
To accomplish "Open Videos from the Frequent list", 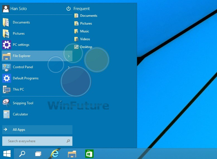I will pyautogui.click(x=85, y=39).
